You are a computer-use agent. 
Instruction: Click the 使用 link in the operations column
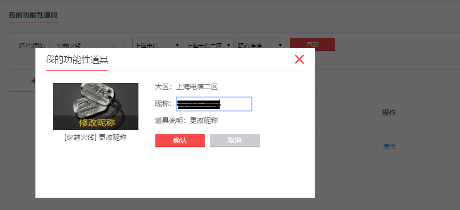click(389, 147)
